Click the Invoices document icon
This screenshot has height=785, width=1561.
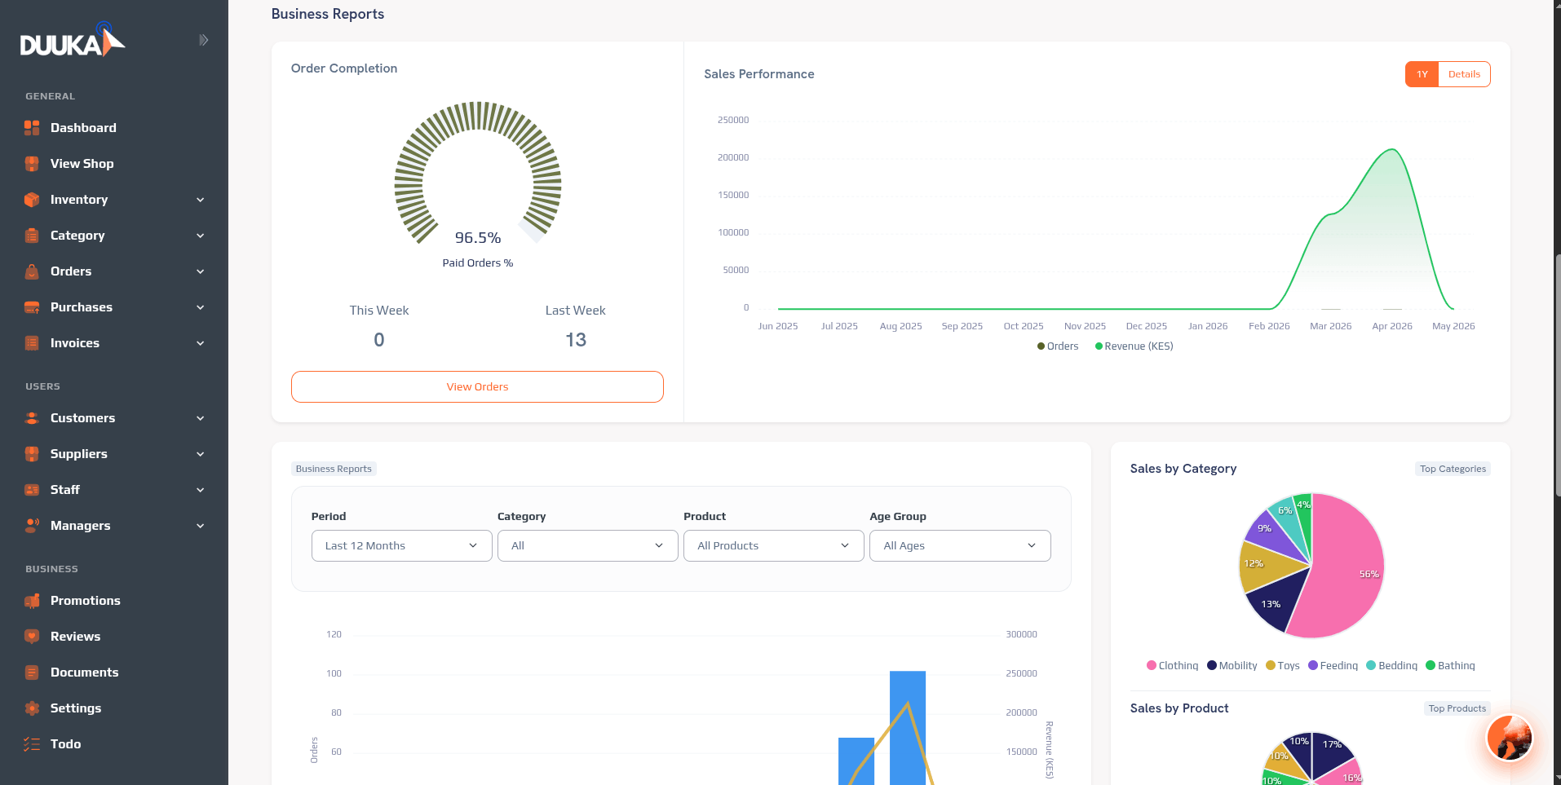click(32, 343)
